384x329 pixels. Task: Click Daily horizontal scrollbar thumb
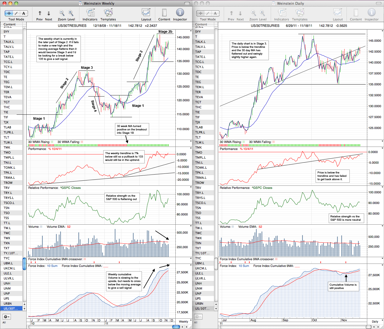(368, 327)
